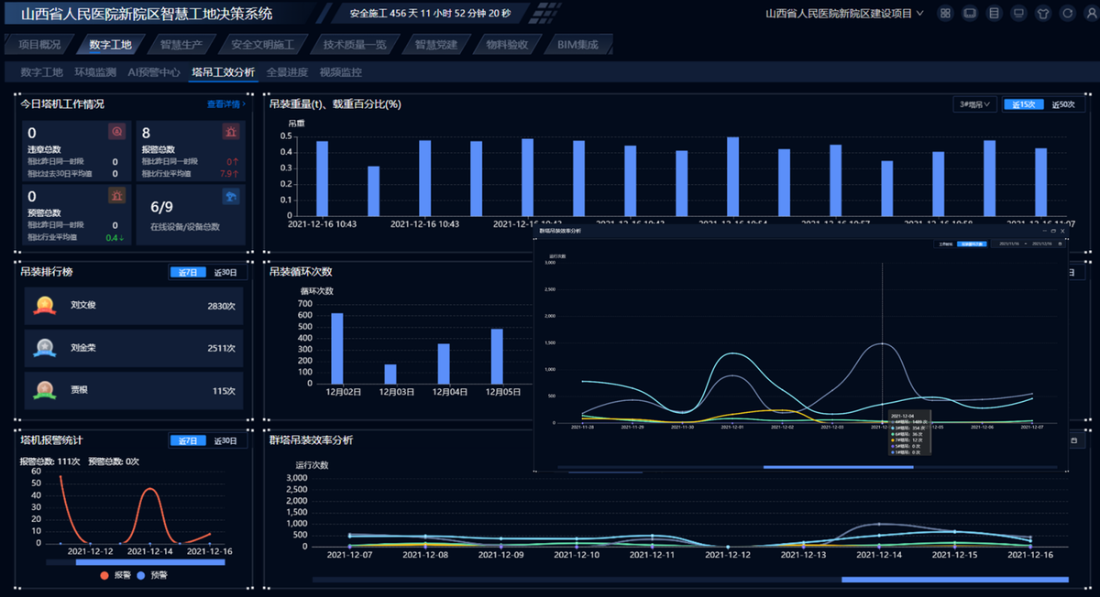Viewport: 1100px width, 597px height.
Task: Close the 群塔吊装效率分析 popup window
Action: tap(1062, 231)
